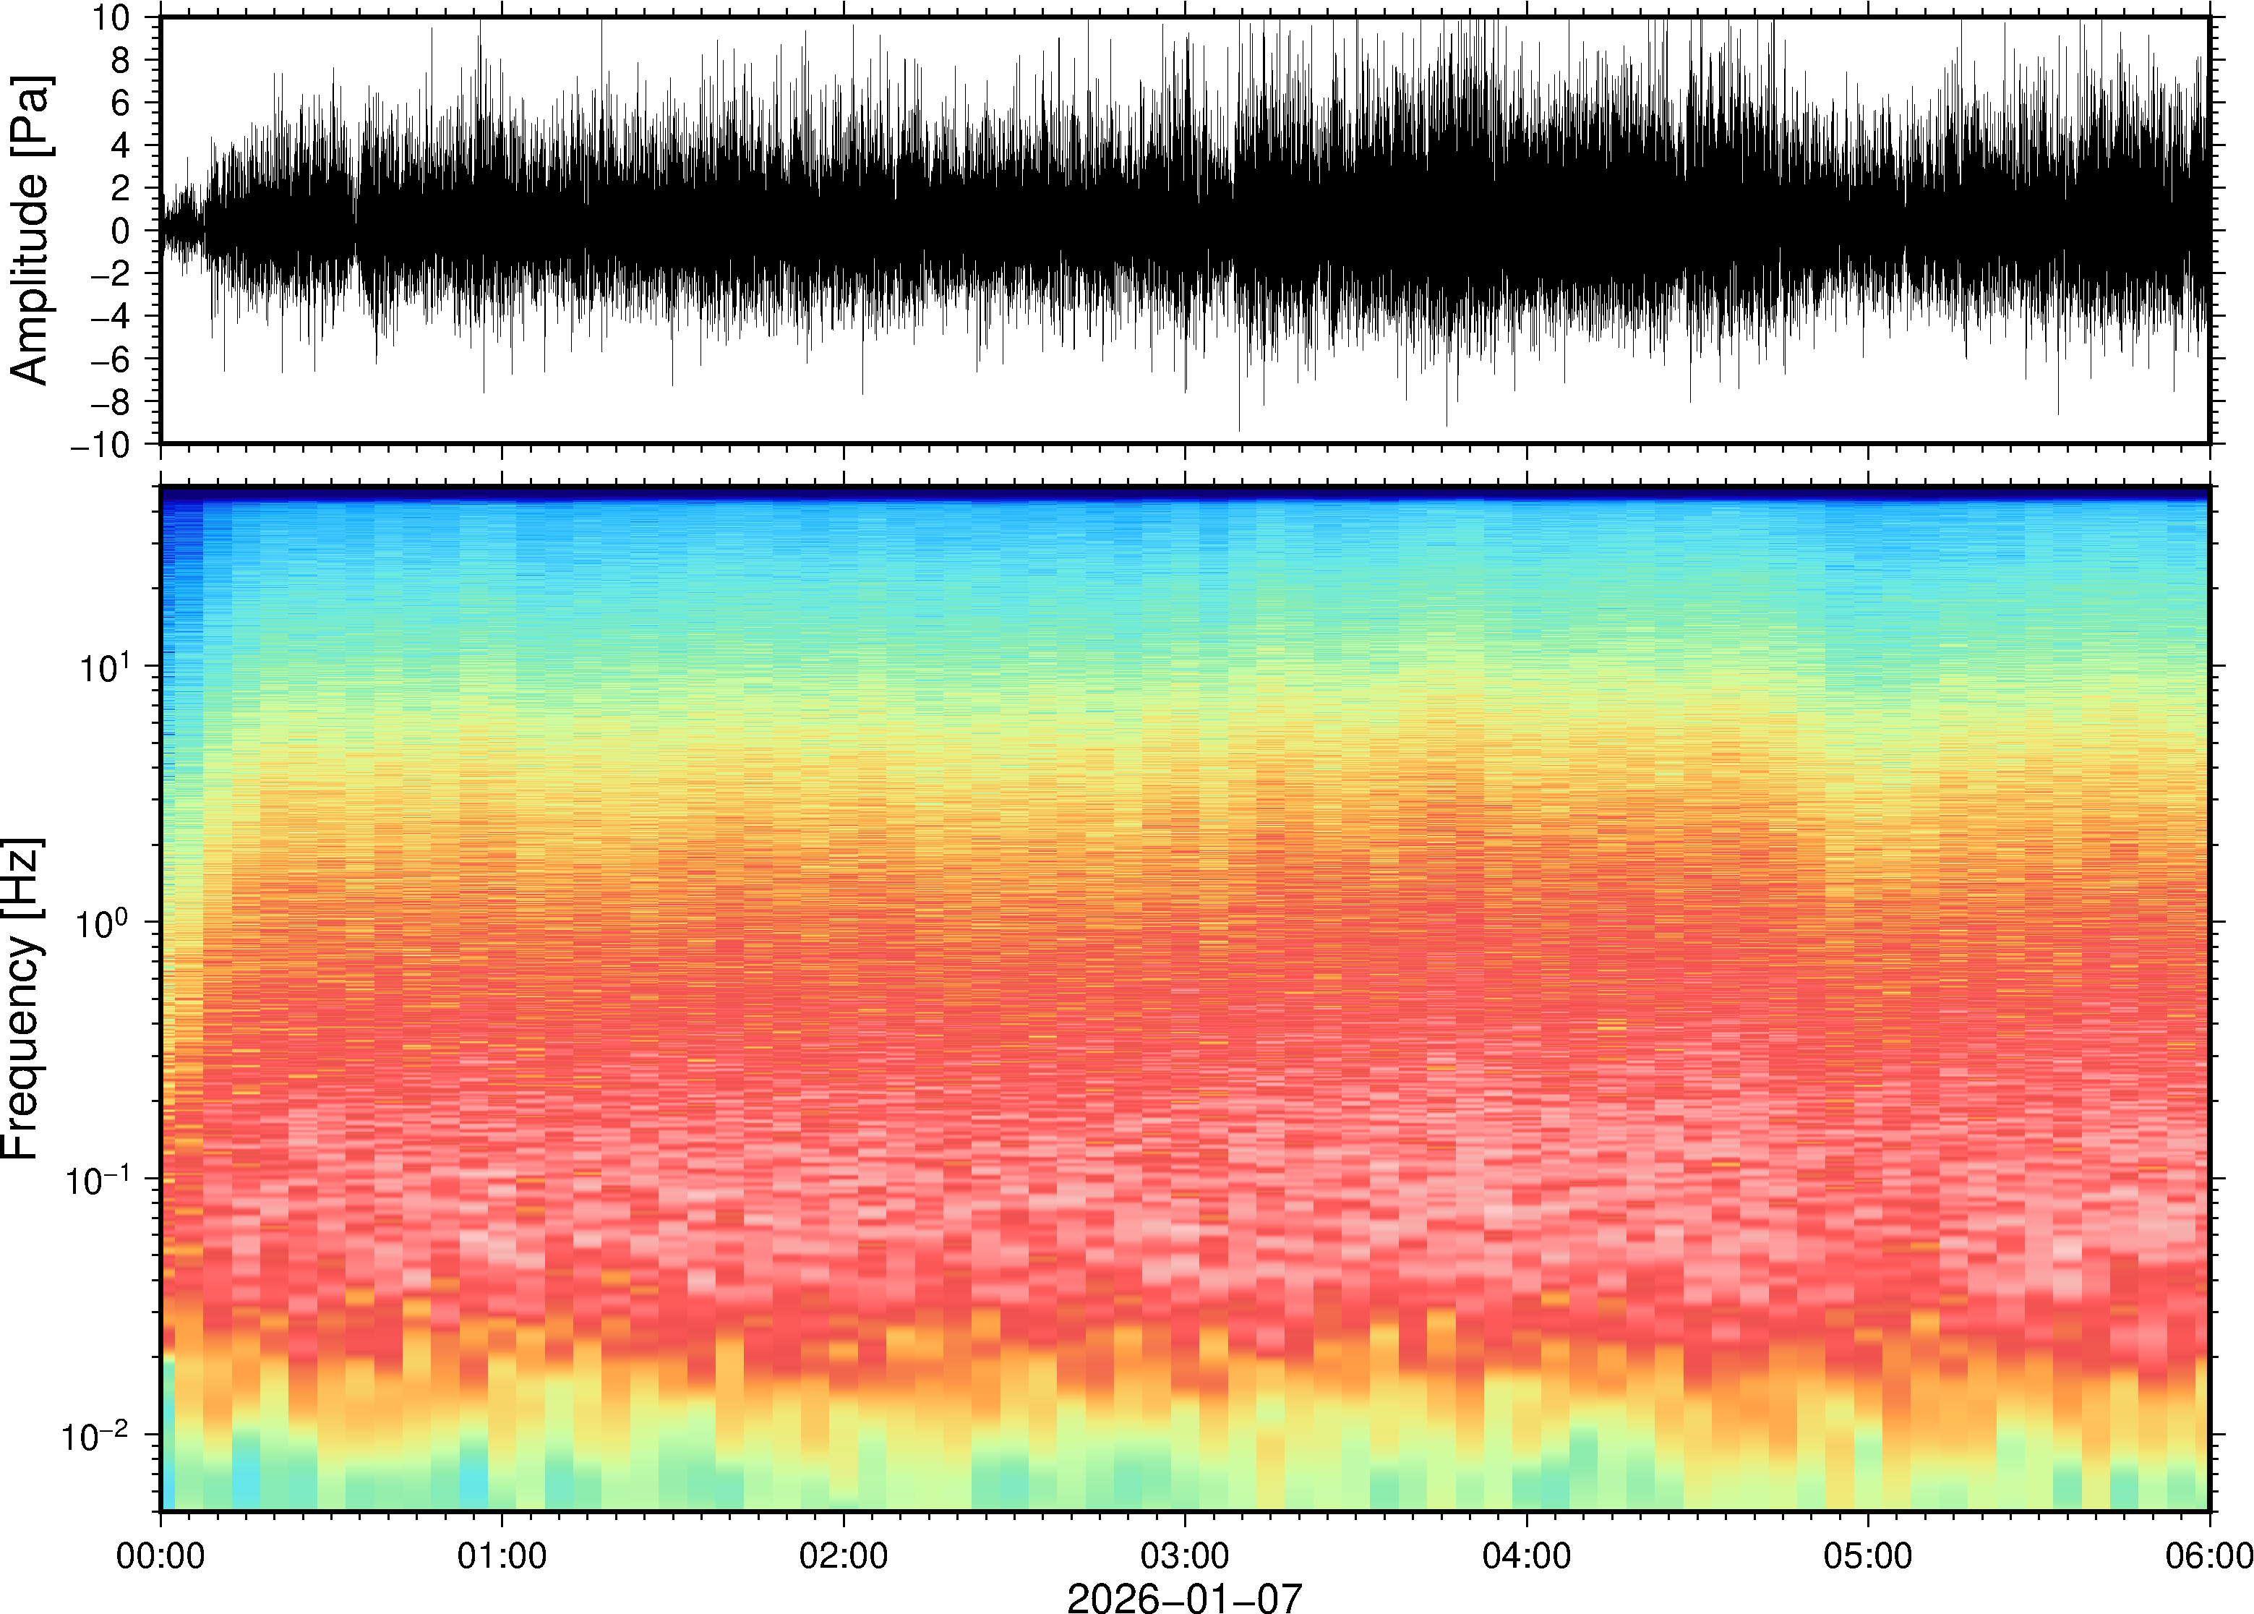Click the amplitude tick label 6
Image resolution: width=2254 pixels, height=1614 pixels.
(121, 103)
